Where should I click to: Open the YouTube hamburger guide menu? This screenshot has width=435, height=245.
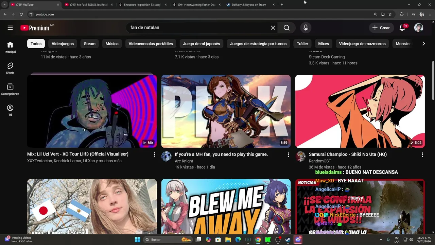(x=10, y=28)
